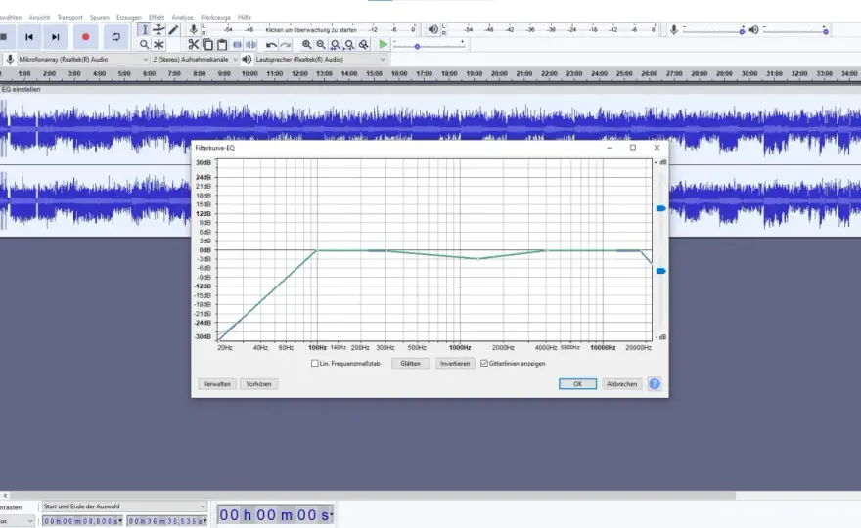Open the Effekt menu
The image size is (861, 528).
coord(157,17)
